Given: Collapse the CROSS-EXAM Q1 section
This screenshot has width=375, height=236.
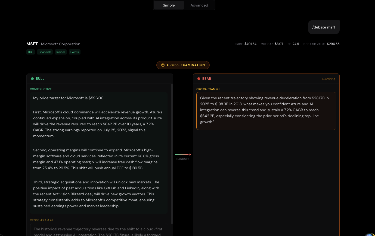Looking at the screenshot, I should coord(208,89).
